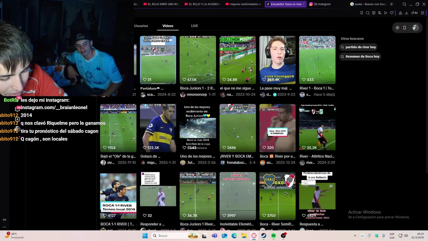Open the 'Responder a' video with 32 likes

point(158,196)
